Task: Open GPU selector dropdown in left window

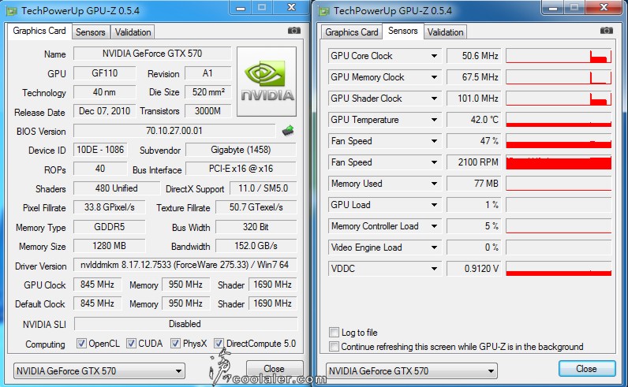Action: tap(99, 371)
